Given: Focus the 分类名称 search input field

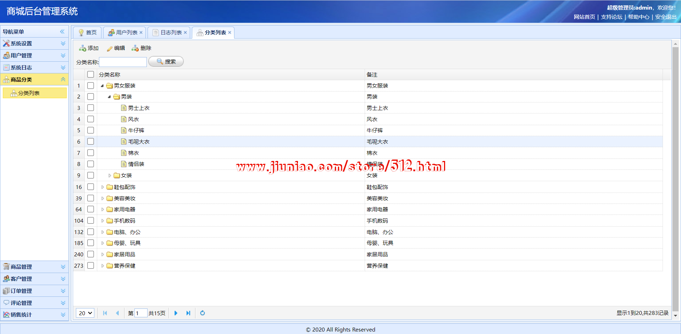Looking at the screenshot, I should tap(123, 62).
